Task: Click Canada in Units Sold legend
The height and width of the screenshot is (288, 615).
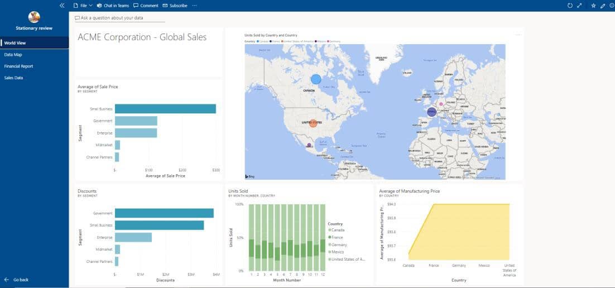Action: pyautogui.click(x=335, y=230)
